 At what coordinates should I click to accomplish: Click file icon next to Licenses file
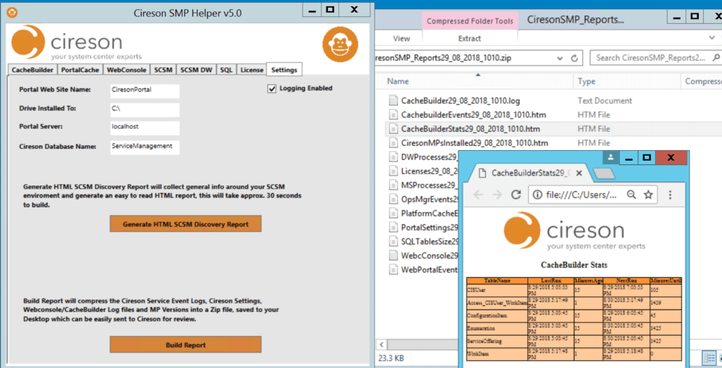393,171
